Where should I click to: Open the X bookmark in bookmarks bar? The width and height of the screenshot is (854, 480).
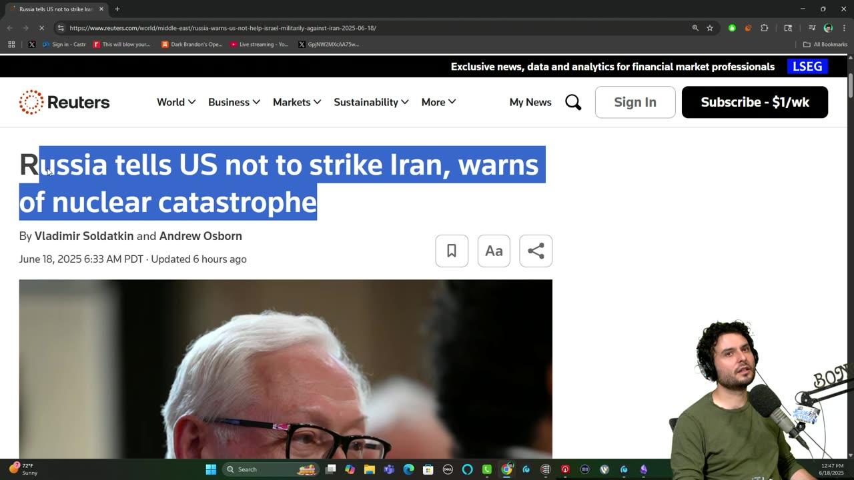tap(31, 44)
